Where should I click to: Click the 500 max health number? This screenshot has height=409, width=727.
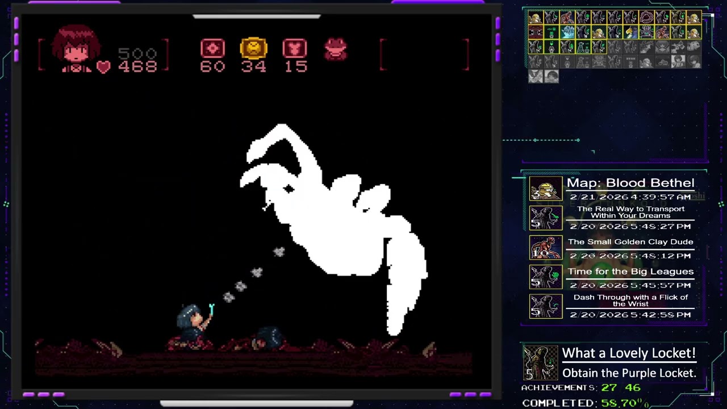(x=137, y=54)
